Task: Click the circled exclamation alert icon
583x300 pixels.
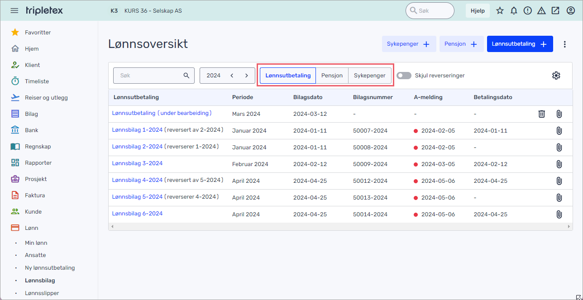Action: point(527,10)
